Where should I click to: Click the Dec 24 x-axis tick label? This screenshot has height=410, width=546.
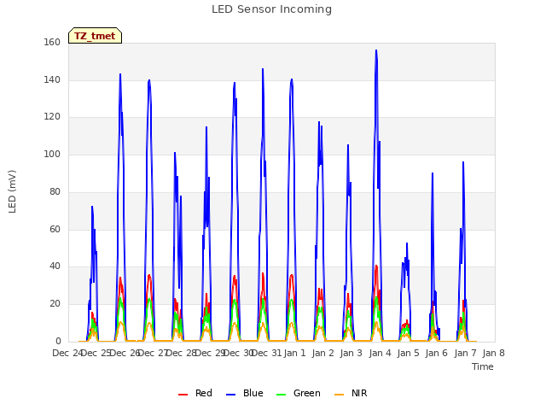coord(67,353)
